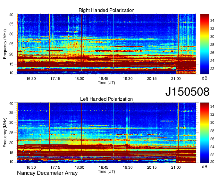The height and width of the screenshot is (177, 218).
Task: Click 10 MHz tick on Right Handed frequency axis
Action: 11,73
